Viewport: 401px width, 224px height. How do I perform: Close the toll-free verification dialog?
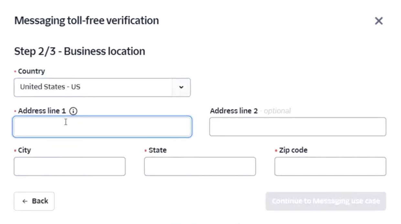pos(379,21)
